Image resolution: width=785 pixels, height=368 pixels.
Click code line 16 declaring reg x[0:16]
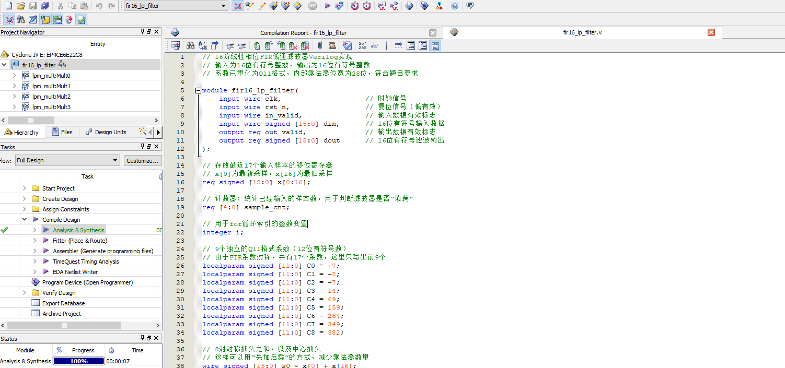pyautogui.click(x=256, y=182)
